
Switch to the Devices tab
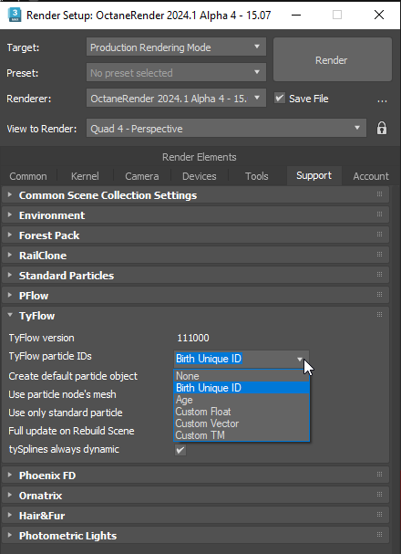point(200,176)
